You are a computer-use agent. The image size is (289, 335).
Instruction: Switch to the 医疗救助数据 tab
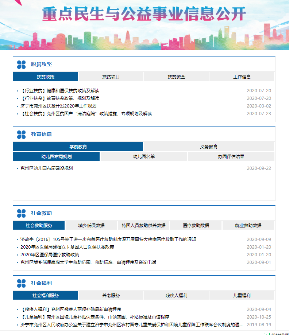196,226
